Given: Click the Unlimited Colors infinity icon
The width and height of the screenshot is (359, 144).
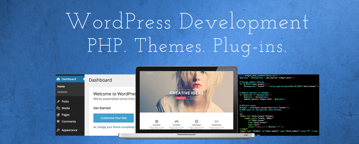Looking at the screenshot, I should 216,121.
